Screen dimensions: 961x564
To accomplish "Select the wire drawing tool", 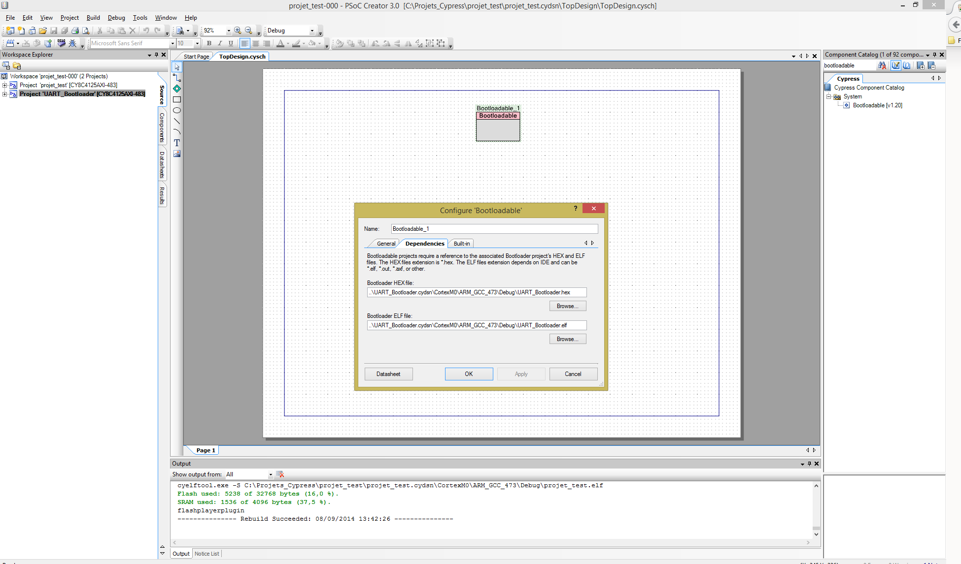I will point(177,78).
